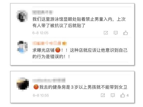
Task: Click the repost icon on the 12:05 comment
Action: [106, 33]
